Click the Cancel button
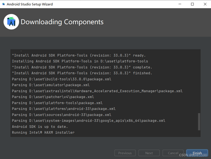211x159 pixels. (173, 153)
